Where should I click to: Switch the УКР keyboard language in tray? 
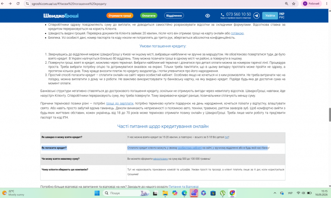pos(290,193)
